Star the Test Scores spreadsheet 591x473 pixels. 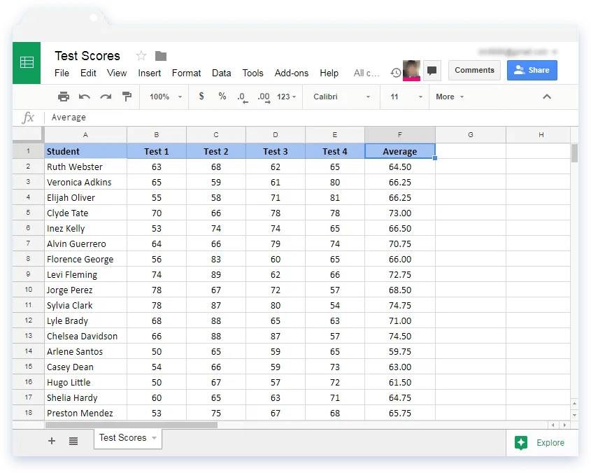coord(141,55)
